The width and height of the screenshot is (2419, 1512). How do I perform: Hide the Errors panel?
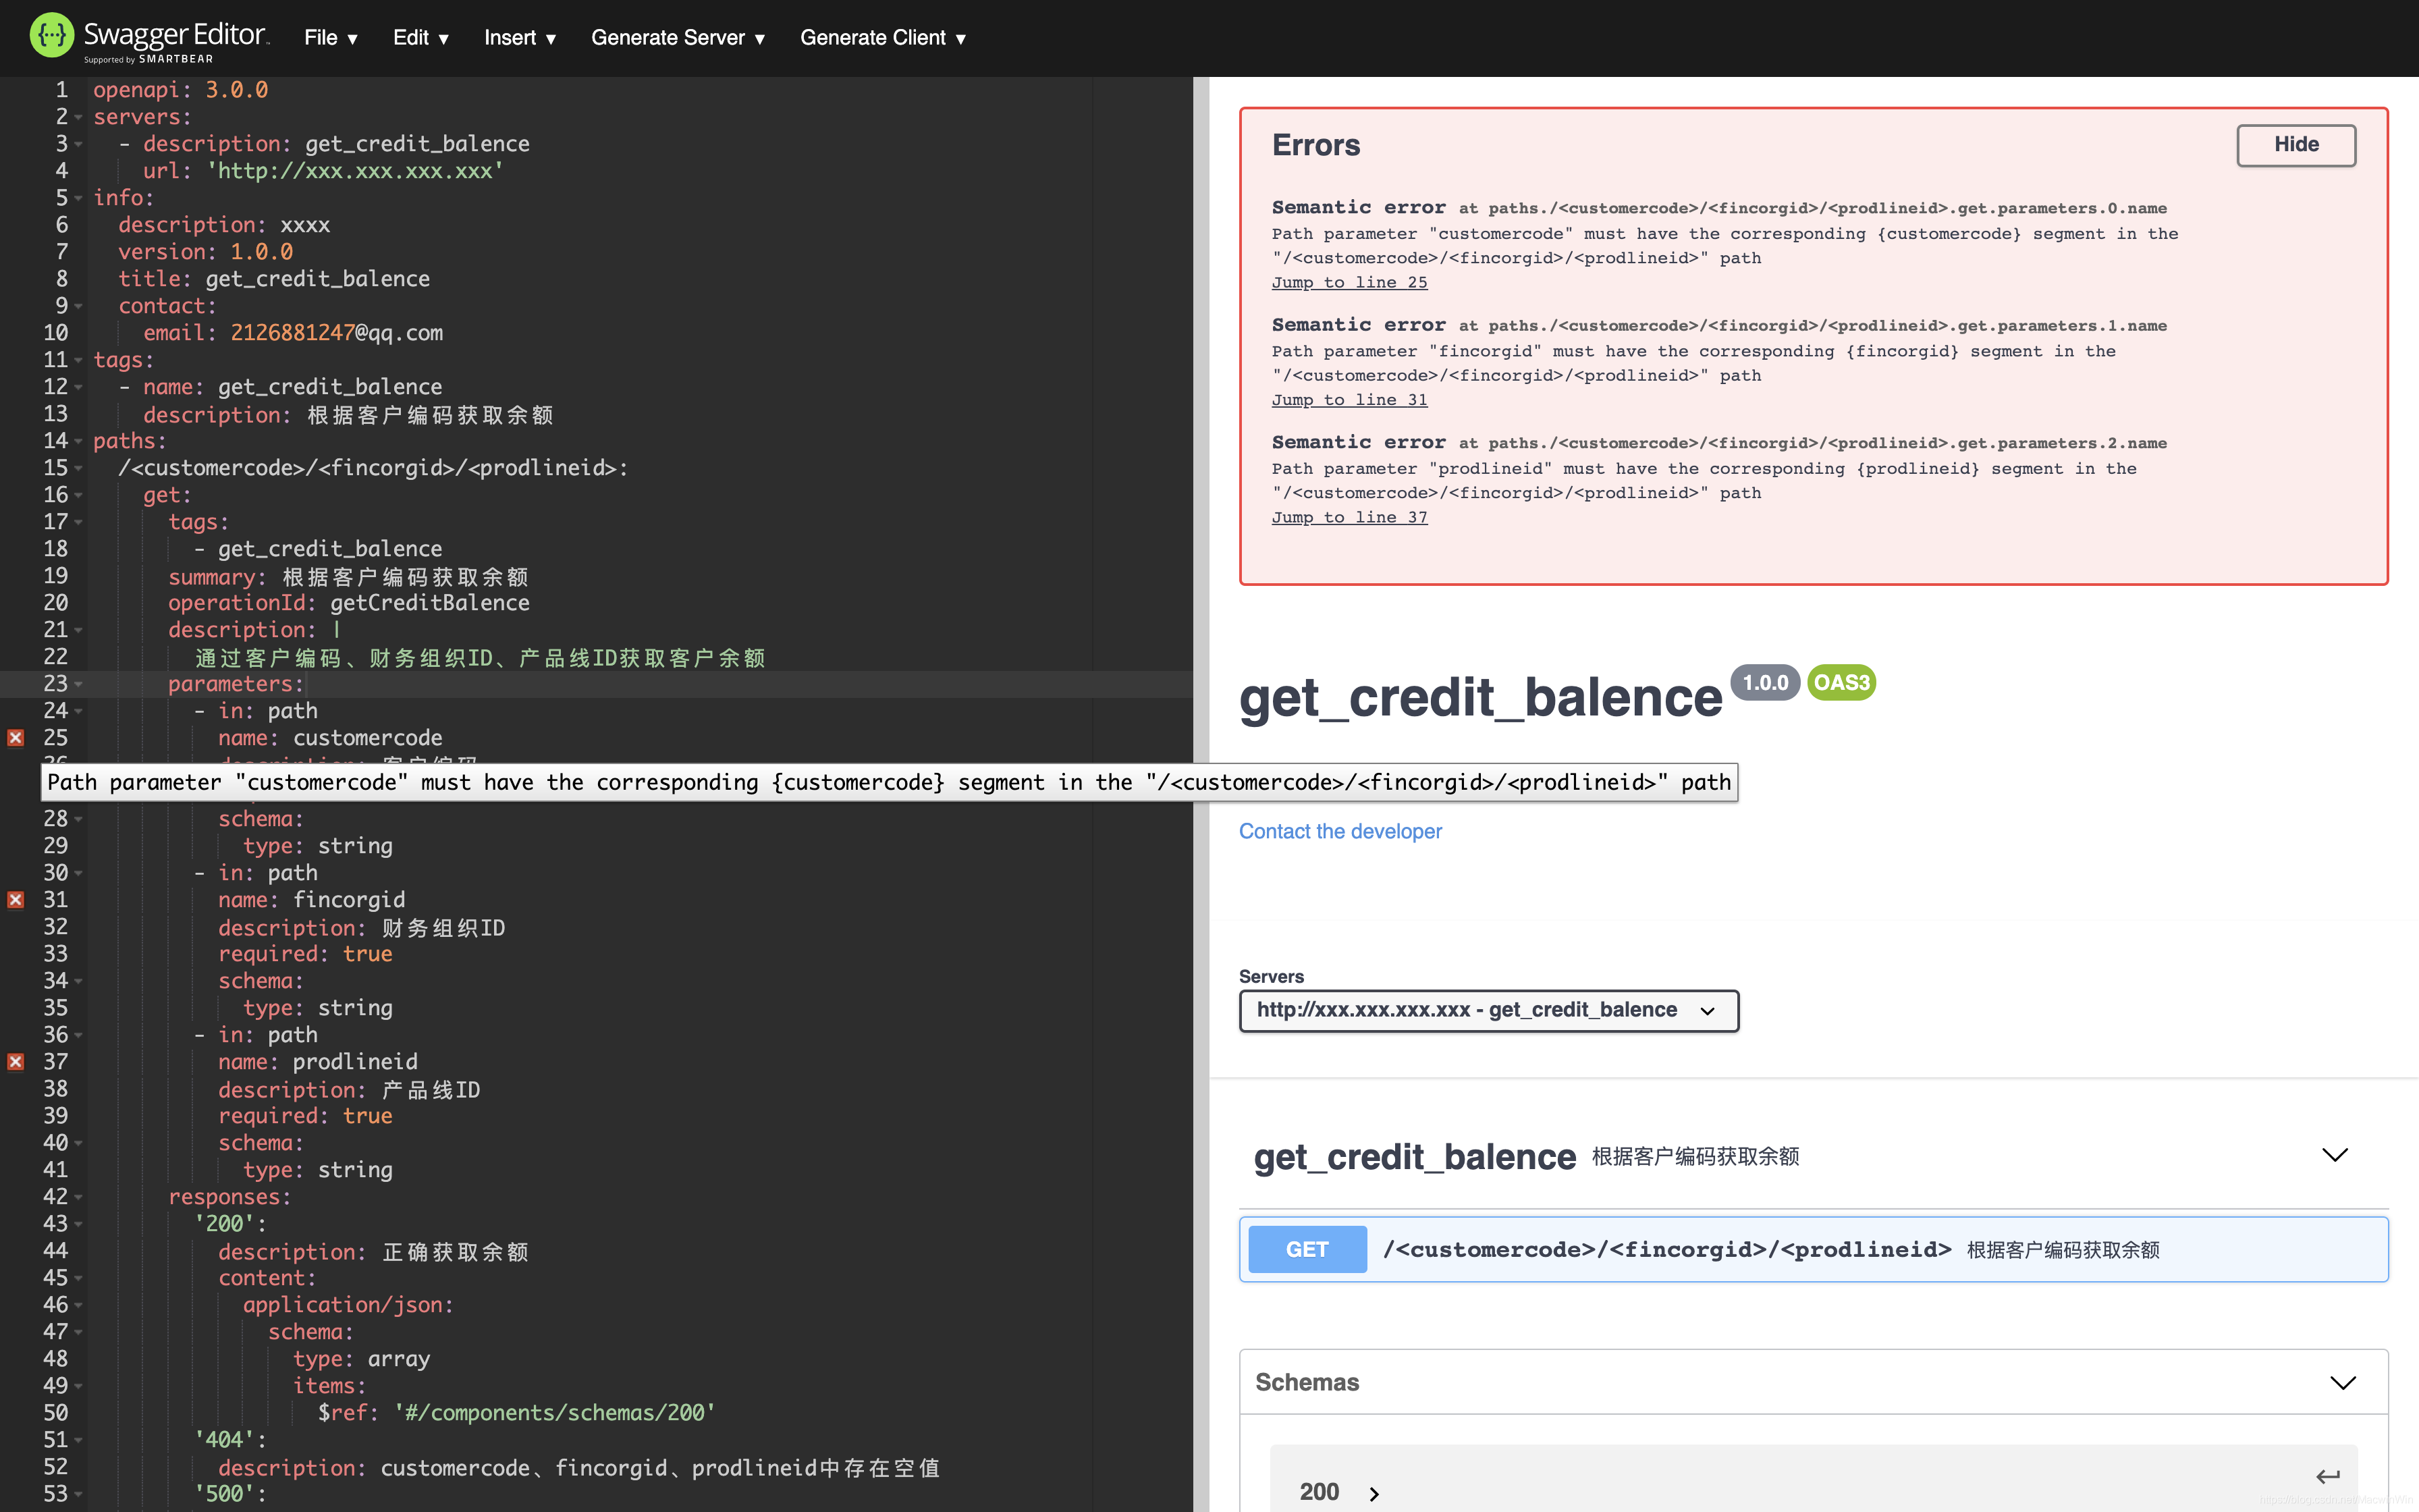(x=2296, y=145)
